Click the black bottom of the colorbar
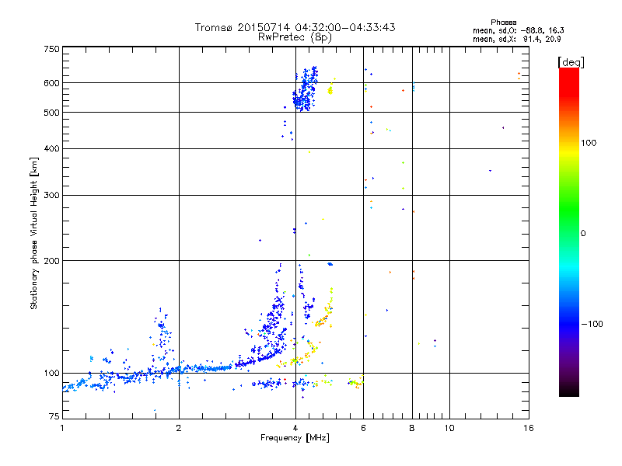Viewport: 622px width, 466px height. 569,391
